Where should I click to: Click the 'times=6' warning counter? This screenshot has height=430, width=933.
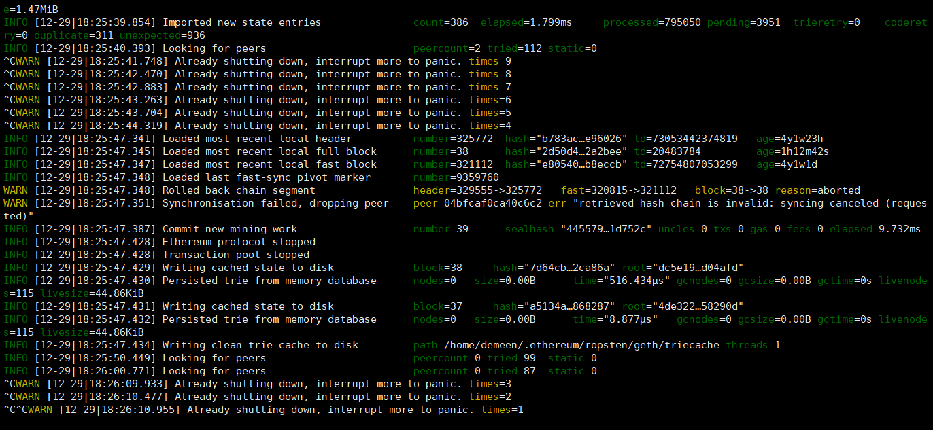click(490, 100)
